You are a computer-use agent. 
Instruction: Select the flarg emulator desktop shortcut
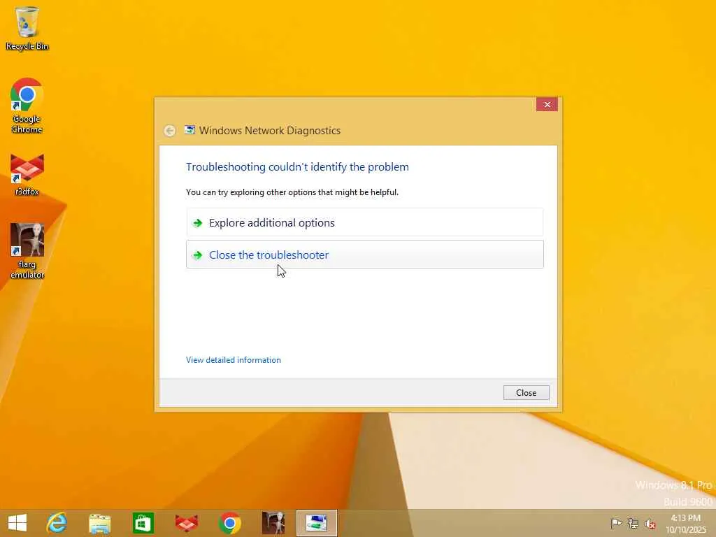pos(27,251)
